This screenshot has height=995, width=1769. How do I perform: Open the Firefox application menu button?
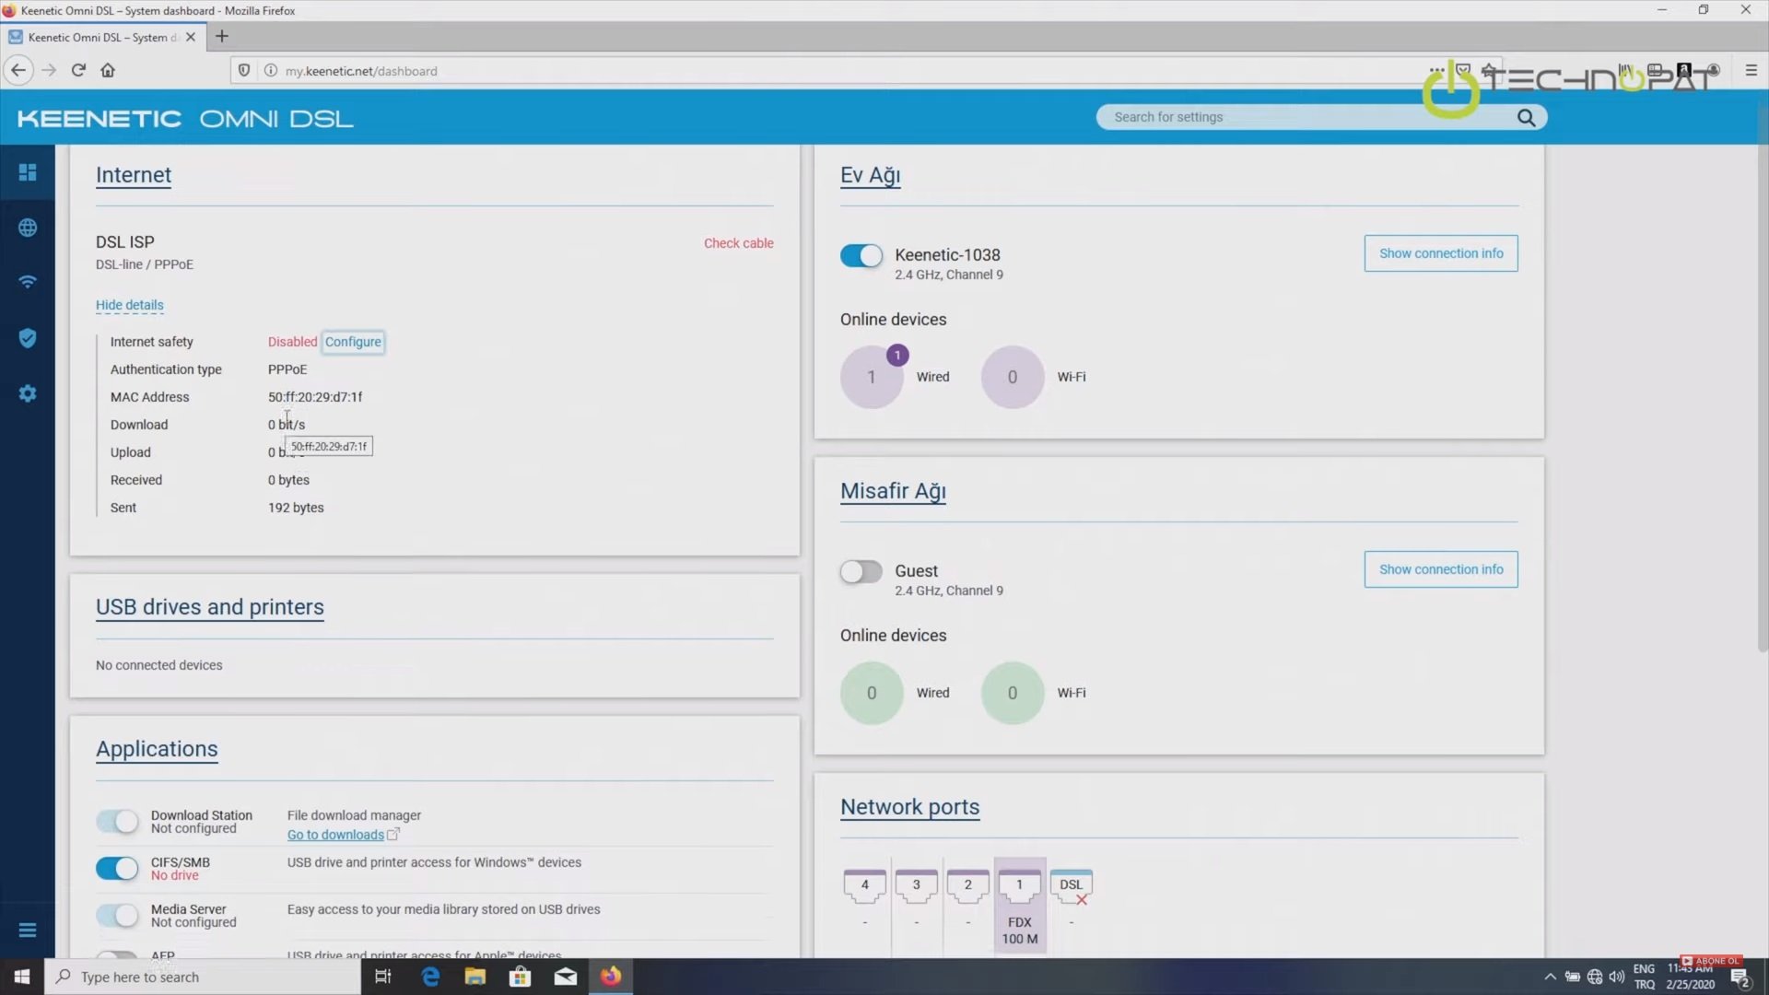[1751, 70]
